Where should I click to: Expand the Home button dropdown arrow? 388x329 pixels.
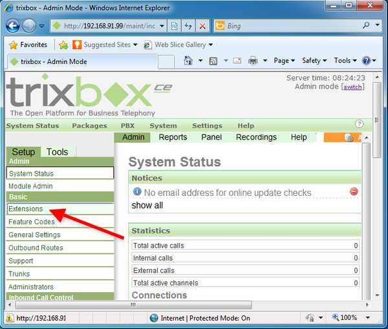click(200, 61)
